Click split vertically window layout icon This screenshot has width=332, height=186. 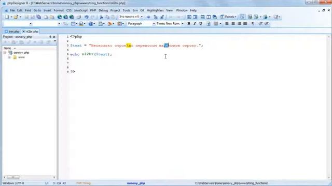209,17
